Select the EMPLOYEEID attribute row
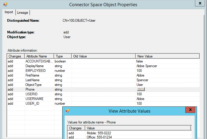Viewport: 207px width, 139px height. point(103,71)
